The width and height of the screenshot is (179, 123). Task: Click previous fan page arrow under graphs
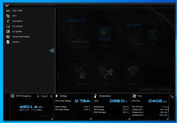pyautogui.click(x=90, y=56)
